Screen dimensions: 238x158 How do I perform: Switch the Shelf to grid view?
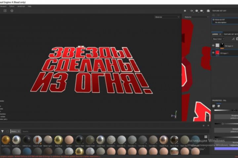[x=206, y=137]
